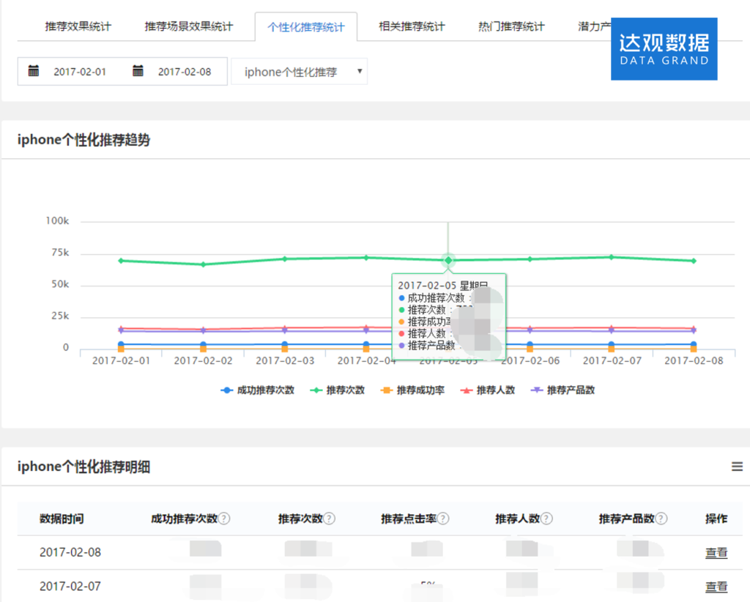Screen dimensions: 750x602
Task: Click 查看 for the 2017-02-08 row
Action: 716,553
